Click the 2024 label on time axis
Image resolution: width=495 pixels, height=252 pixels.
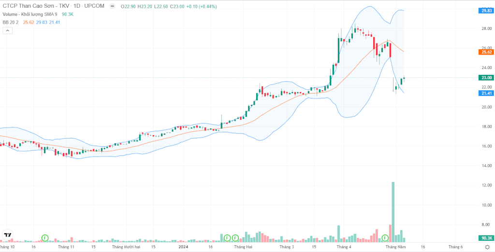pyautogui.click(x=183, y=247)
